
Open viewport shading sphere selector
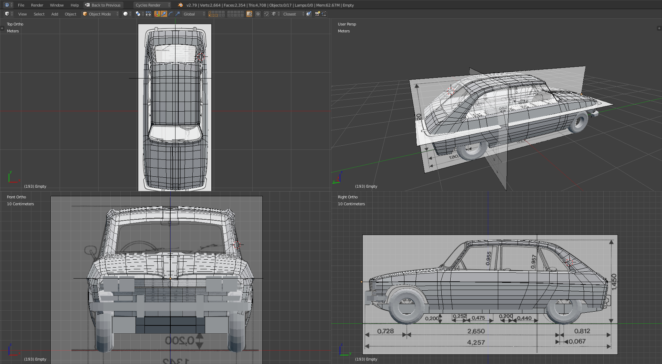click(x=127, y=14)
